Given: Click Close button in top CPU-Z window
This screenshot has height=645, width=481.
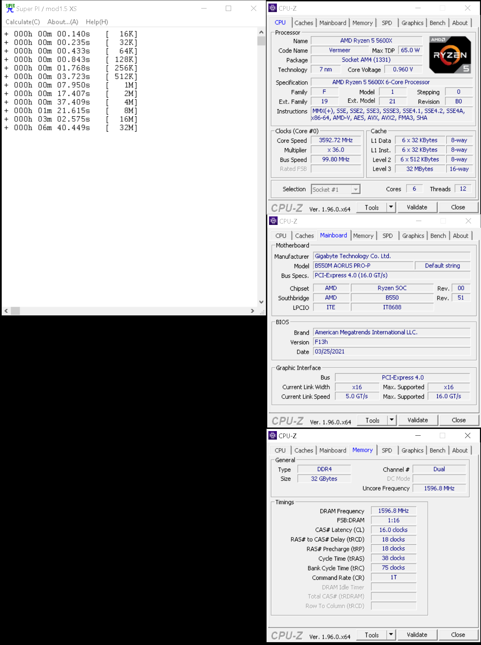Looking at the screenshot, I should [458, 207].
